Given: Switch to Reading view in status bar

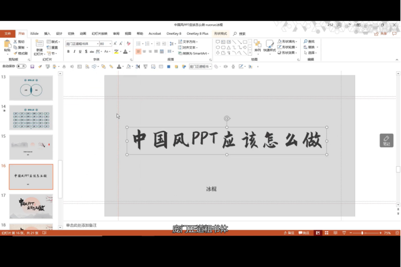Looking at the screenshot, I should 336,233.
